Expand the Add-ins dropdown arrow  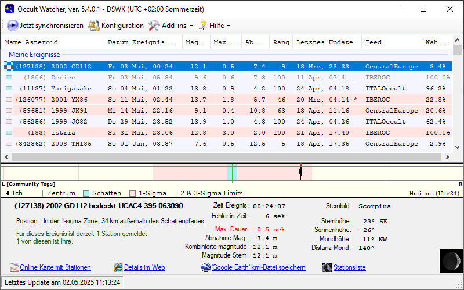(191, 26)
